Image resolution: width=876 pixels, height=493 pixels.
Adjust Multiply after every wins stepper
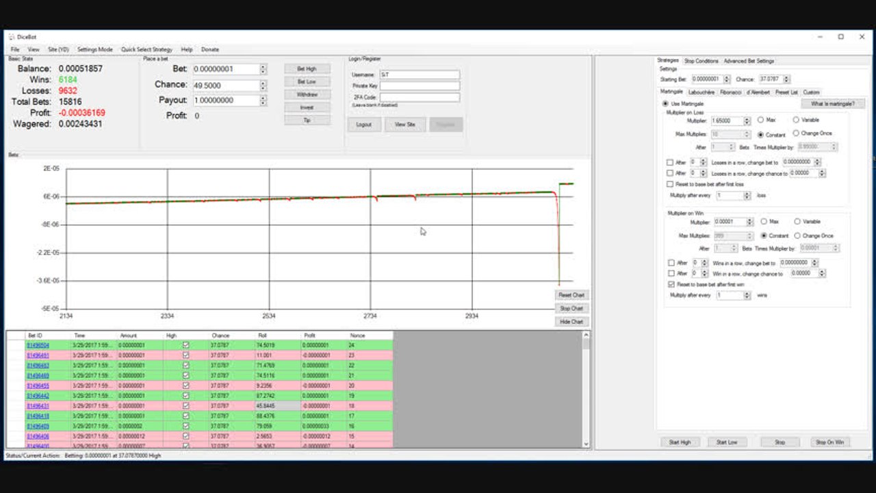tap(747, 295)
